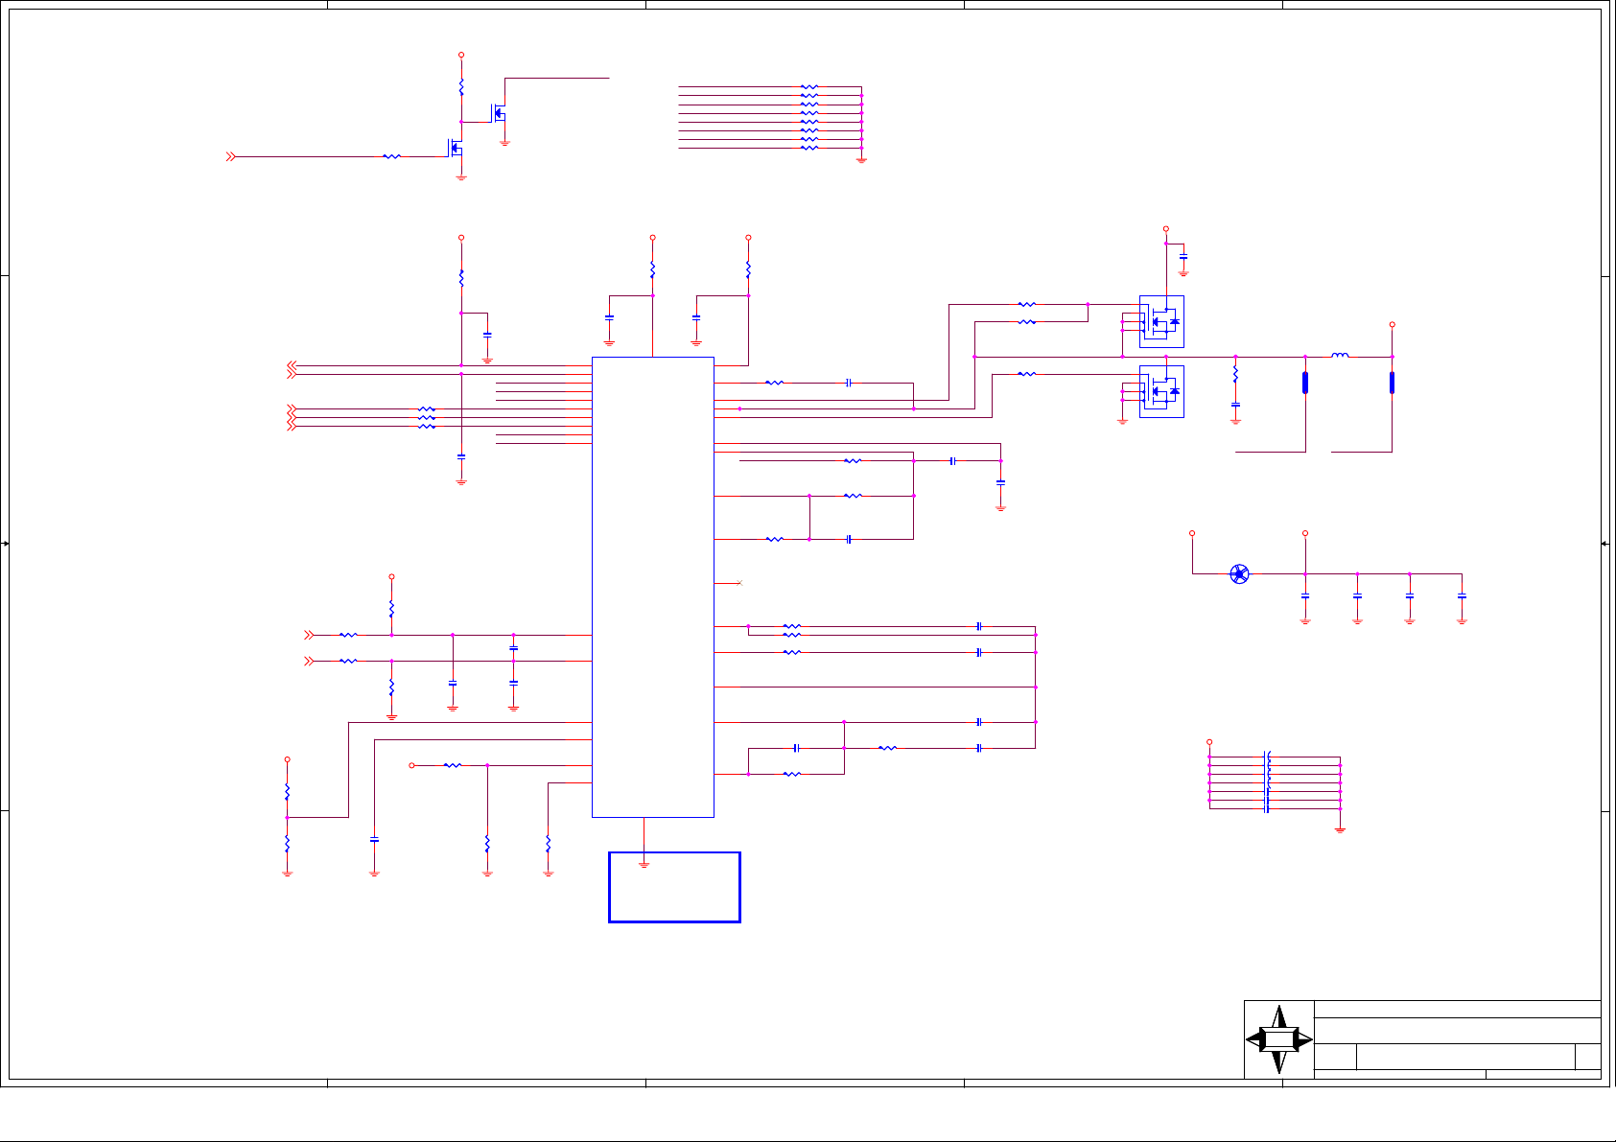This screenshot has height=1142, width=1616.
Task: Select the large central IC rectangle
Action: coord(653,587)
